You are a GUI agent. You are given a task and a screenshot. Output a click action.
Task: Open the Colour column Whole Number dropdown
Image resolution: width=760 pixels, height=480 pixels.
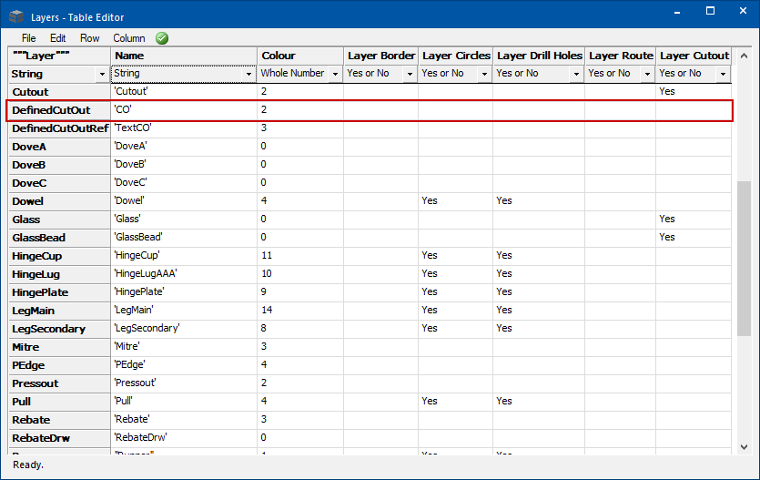coord(335,74)
